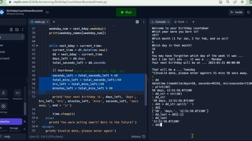Create a new folder in the files panel

[17, 30]
